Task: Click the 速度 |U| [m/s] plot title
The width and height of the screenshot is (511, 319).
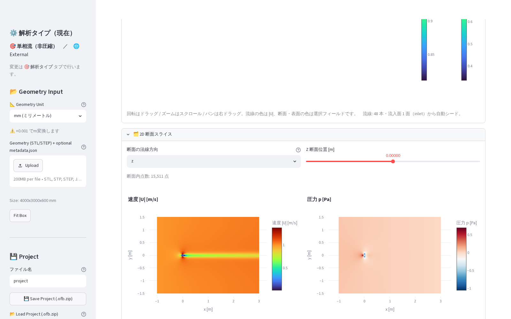Action: (x=143, y=199)
